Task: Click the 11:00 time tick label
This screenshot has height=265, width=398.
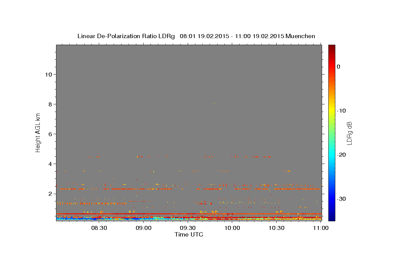Action: click(x=321, y=228)
